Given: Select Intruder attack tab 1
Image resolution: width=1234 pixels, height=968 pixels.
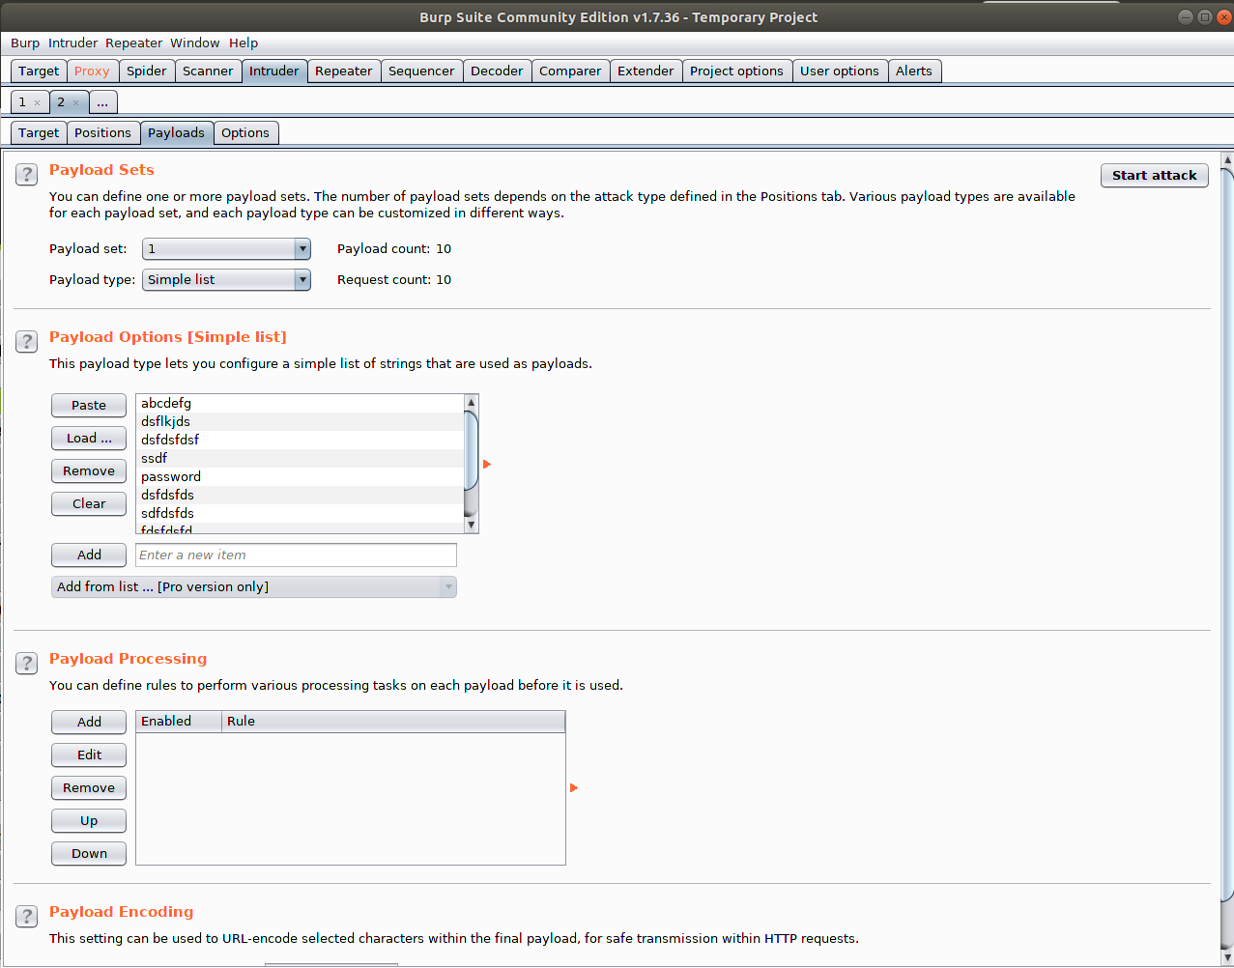Looking at the screenshot, I should pyautogui.click(x=23, y=102).
